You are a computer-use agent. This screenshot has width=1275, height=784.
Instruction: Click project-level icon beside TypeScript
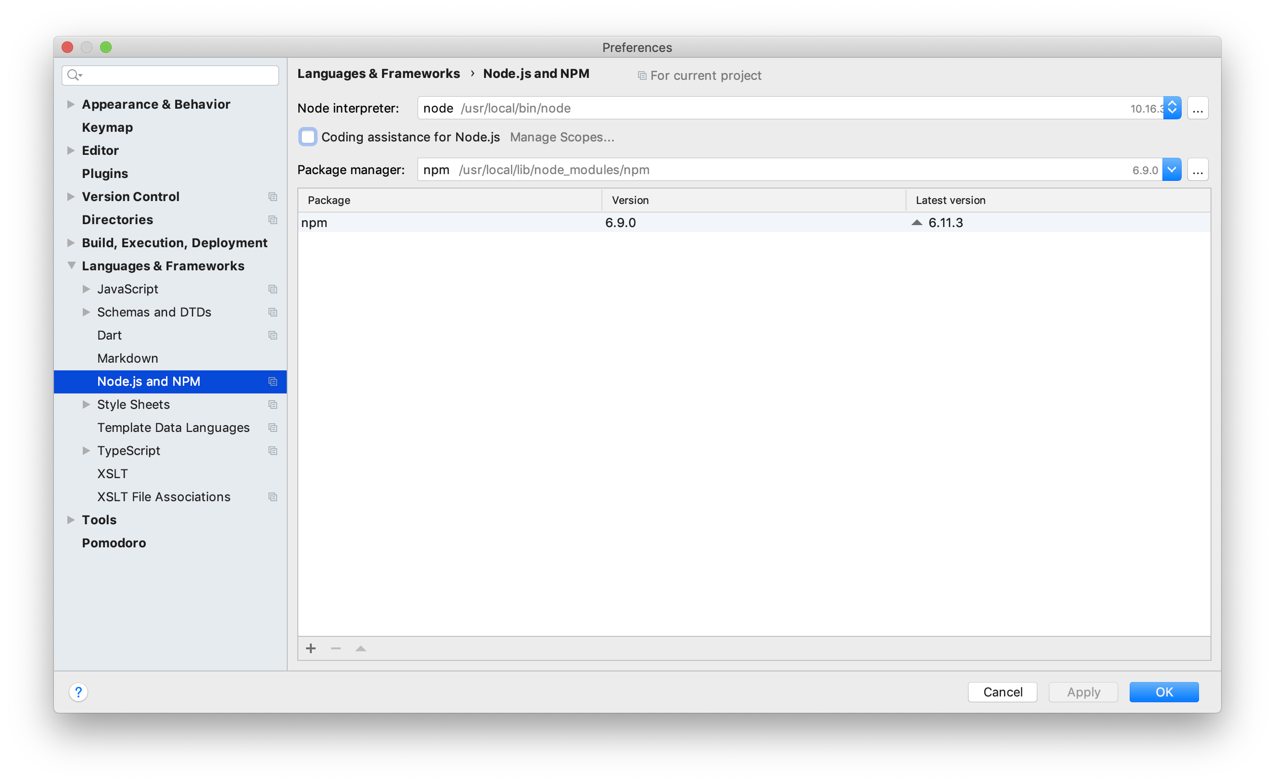point(272,451)
